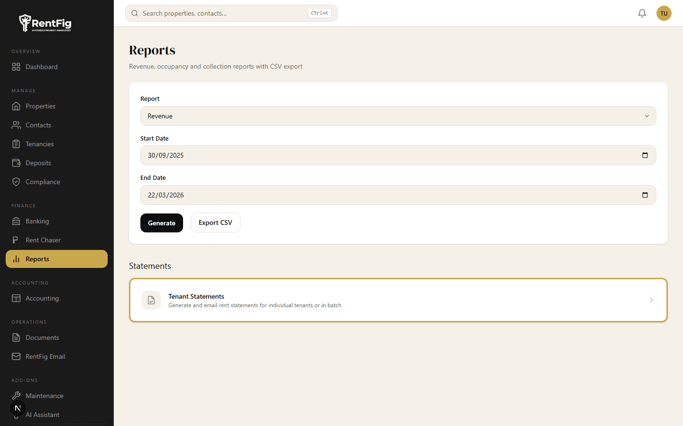Image resolution: width=683 pixels, height=426 pixels.
Task: Open the AI Assistant from the sidebar
Action: (42, 415)
